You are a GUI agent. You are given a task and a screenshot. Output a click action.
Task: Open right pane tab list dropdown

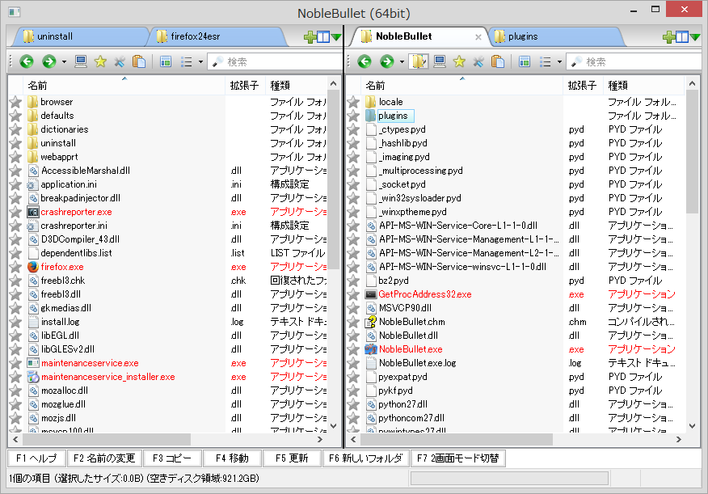tap(695, 37)
